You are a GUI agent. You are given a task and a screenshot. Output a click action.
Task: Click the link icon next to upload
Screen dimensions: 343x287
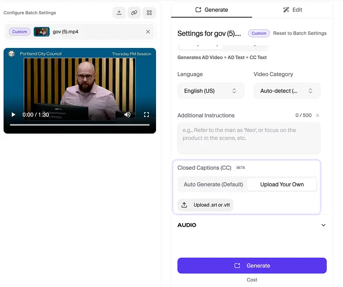tap(134, 13)
